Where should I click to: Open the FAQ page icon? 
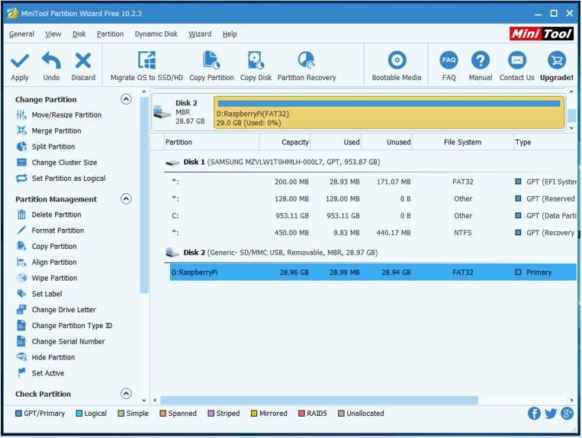tap(449, 60)
